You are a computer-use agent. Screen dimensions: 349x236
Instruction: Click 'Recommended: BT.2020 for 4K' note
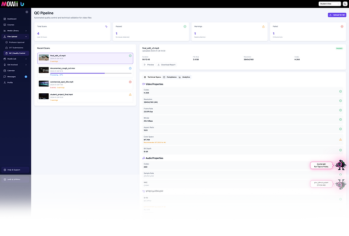(155, 143)
